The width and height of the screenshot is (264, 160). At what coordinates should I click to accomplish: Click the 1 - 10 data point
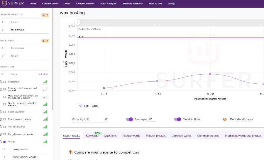coord(104,88)
